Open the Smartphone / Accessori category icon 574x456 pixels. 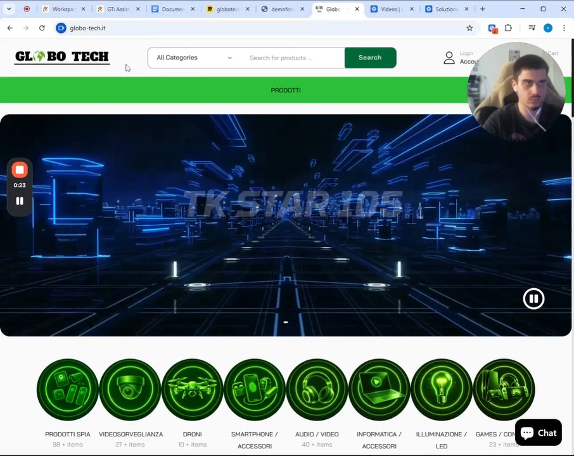pos(255,389)
